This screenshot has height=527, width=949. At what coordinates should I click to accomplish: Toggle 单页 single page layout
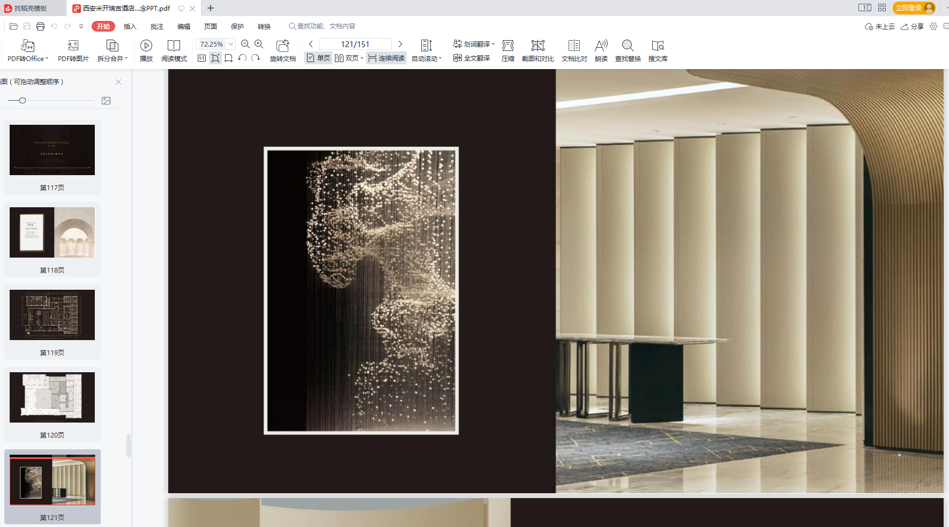click(x=318, y=58)
